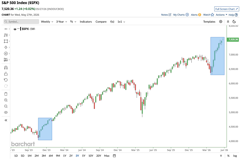
Task: Select the 1Y range
Action: point(65,156)
